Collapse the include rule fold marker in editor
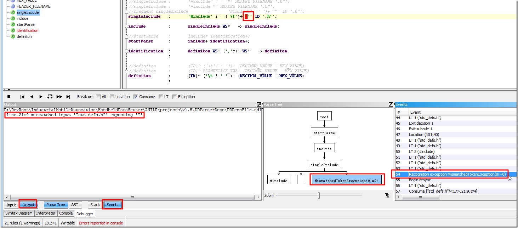Image resolution: width=518 pixels, height=228 pixels. [126, 26]
